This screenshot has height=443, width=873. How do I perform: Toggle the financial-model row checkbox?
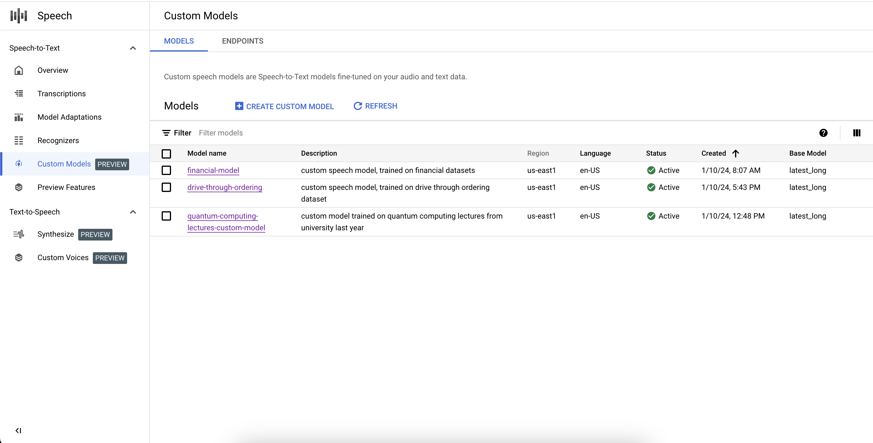coord(166,169)
